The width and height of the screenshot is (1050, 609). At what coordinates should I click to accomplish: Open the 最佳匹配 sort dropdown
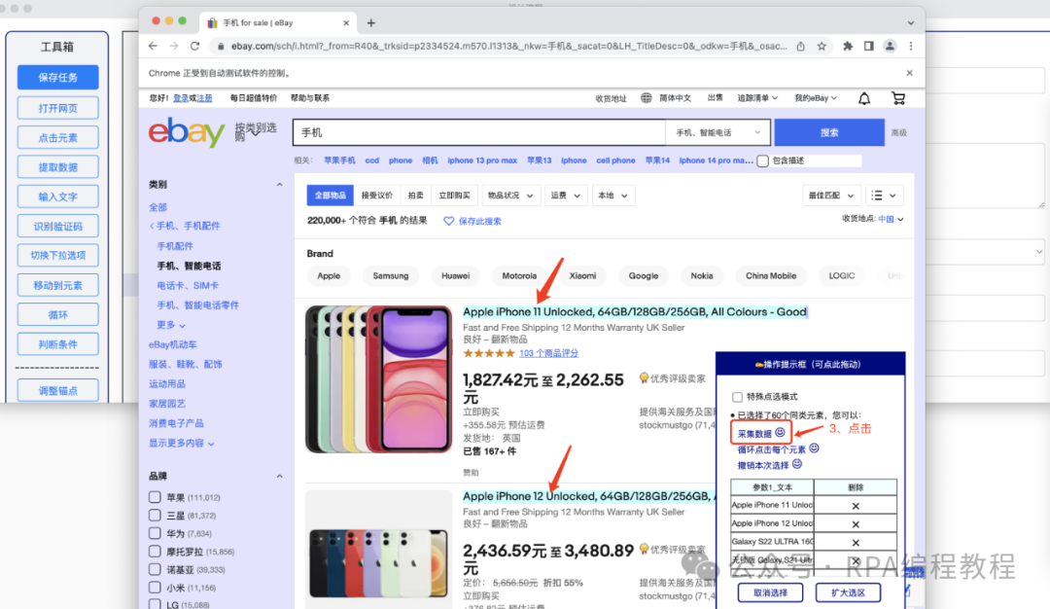(831, 196)
